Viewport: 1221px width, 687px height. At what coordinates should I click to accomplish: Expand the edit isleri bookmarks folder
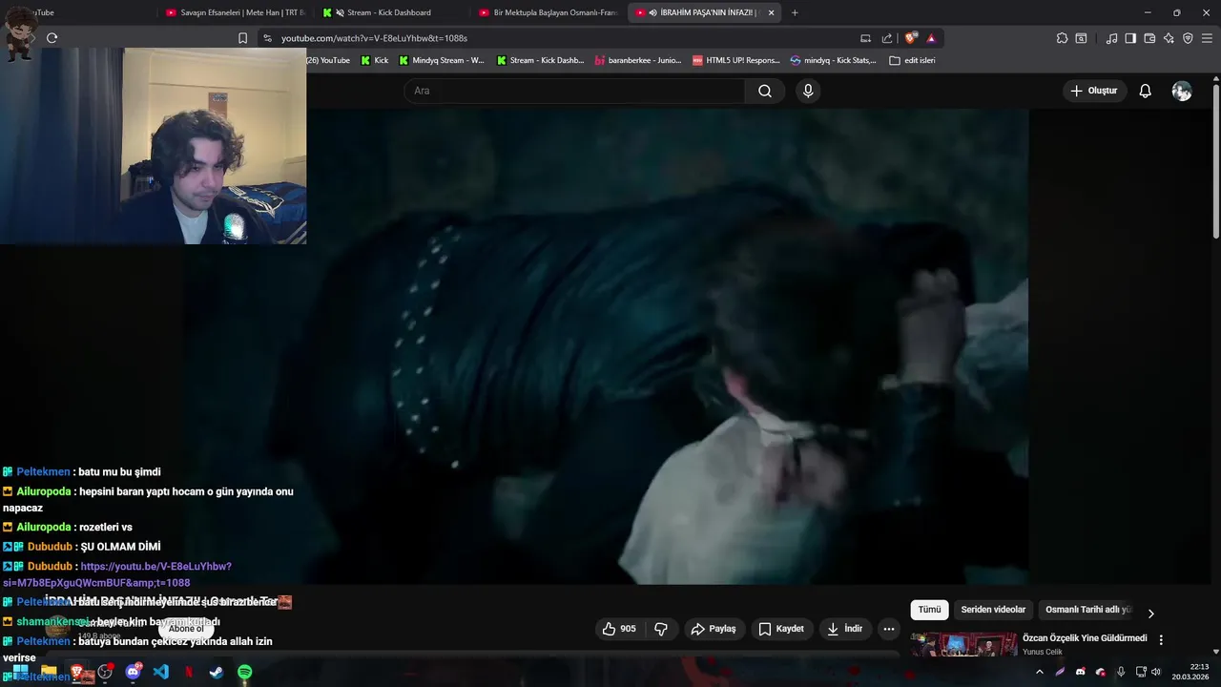[912, 60]
